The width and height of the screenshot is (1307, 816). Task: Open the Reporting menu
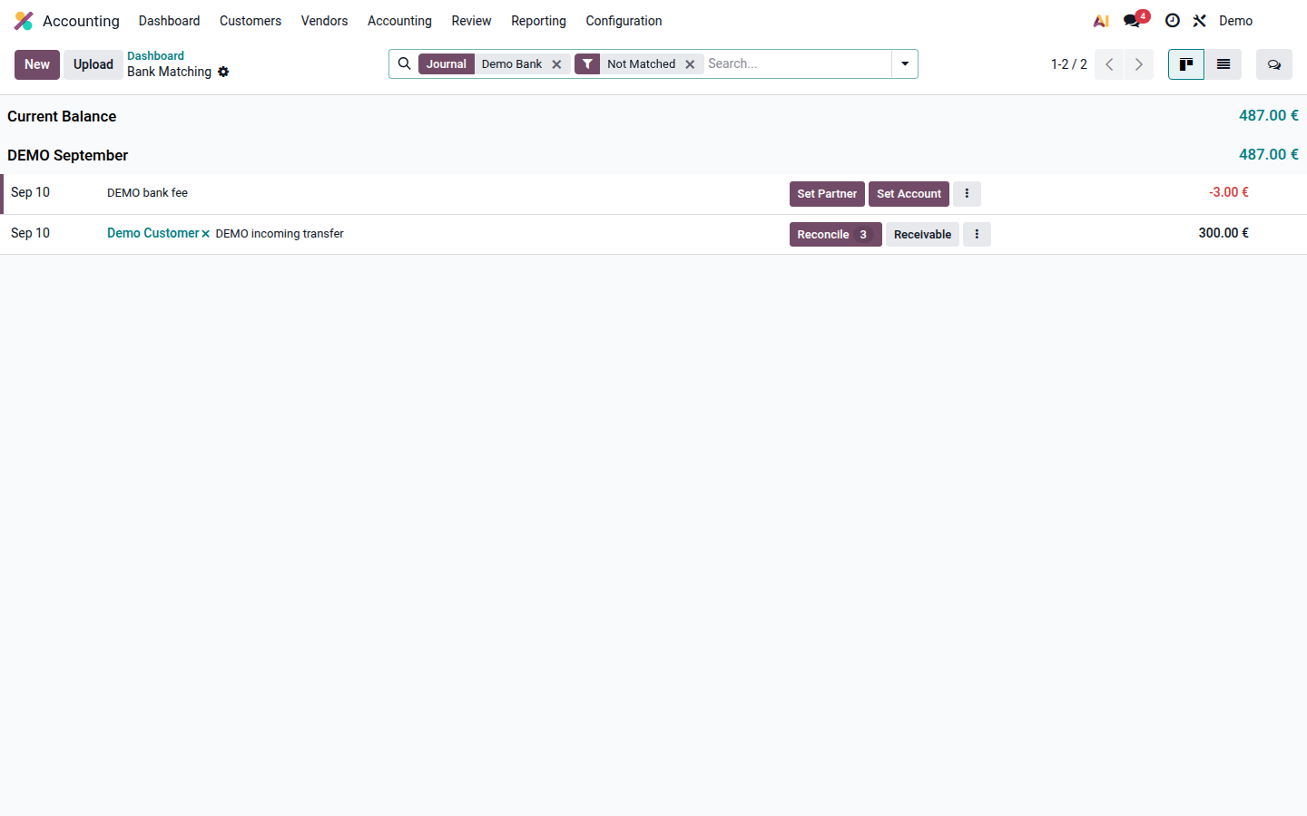pos(538,21)
